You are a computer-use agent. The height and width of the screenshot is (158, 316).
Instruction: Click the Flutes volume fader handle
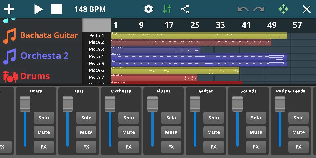click(152, 104)
